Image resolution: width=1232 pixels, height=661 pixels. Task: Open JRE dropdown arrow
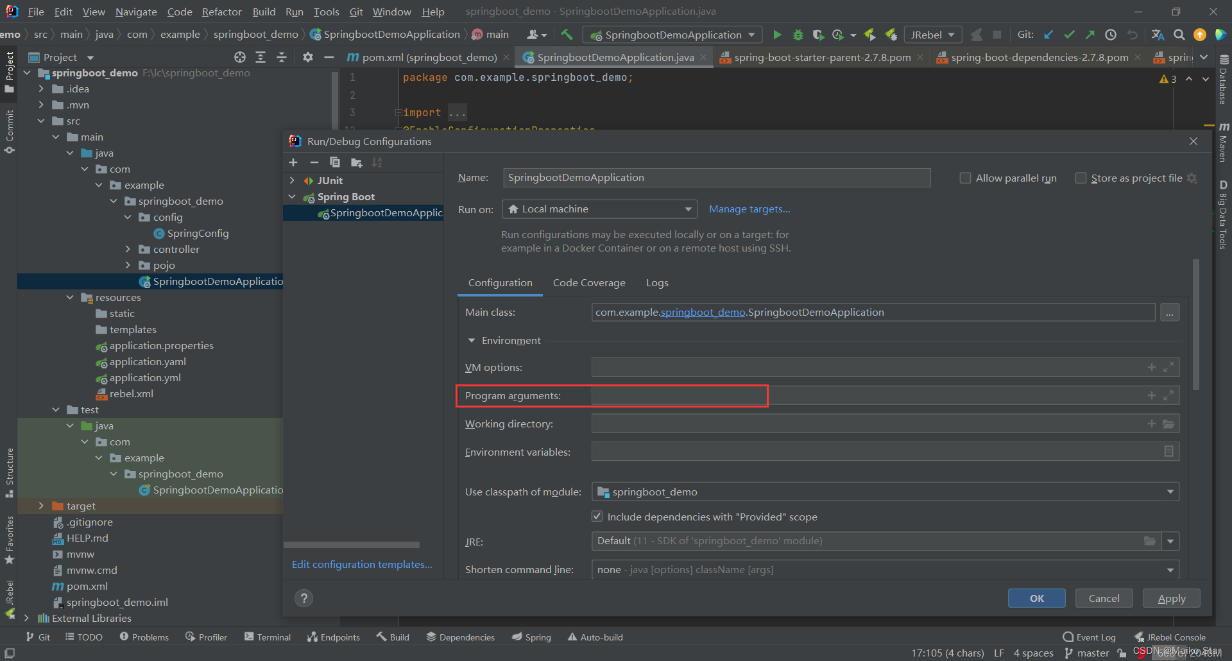[x=1170, y=541]
